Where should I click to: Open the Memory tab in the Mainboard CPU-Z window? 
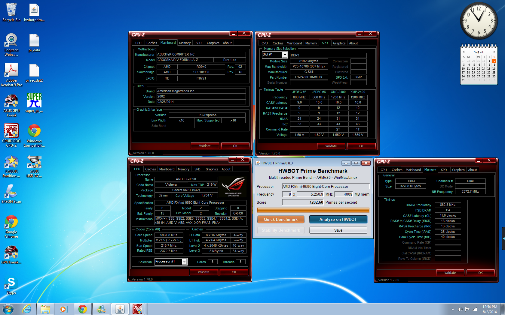(185, 43)
